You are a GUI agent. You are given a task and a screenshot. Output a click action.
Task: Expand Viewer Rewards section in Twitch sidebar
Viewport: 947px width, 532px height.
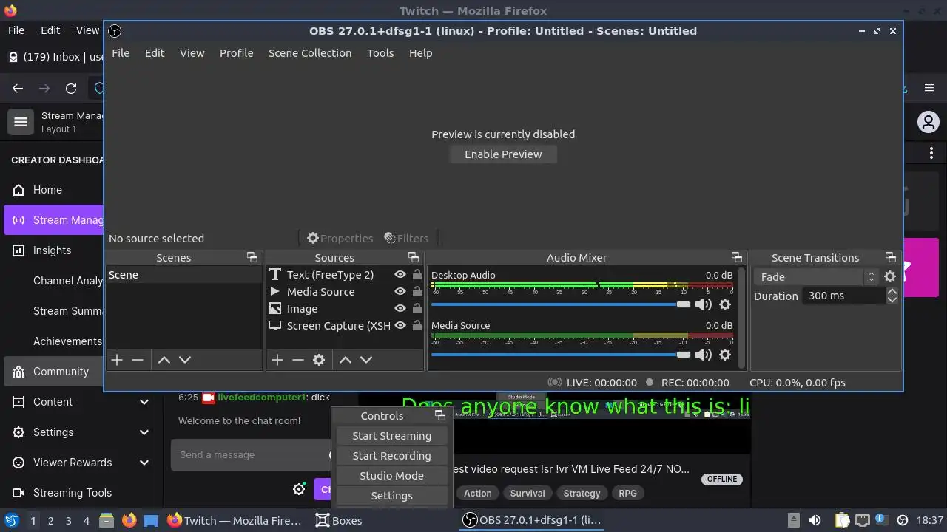[x=144, y=463]
